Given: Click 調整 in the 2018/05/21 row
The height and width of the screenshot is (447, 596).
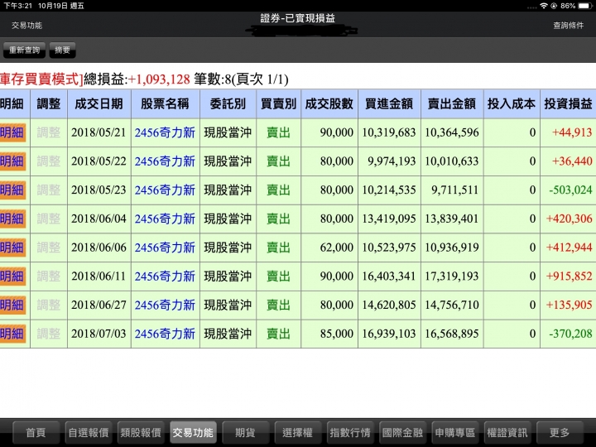Looking at the screenshot, I should [x=49, y=132].
